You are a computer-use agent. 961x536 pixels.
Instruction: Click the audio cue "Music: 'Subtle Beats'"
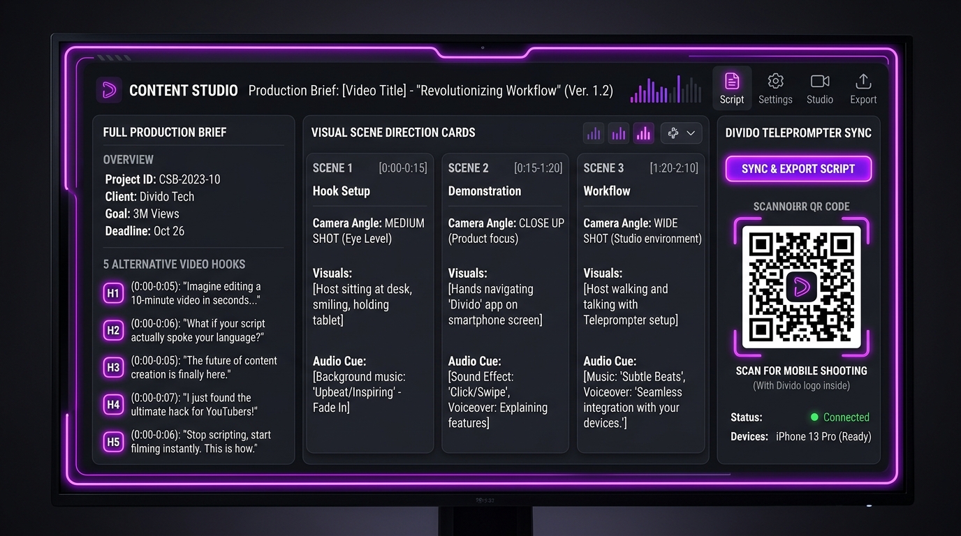pyautogui.click(x=635, y=399)
